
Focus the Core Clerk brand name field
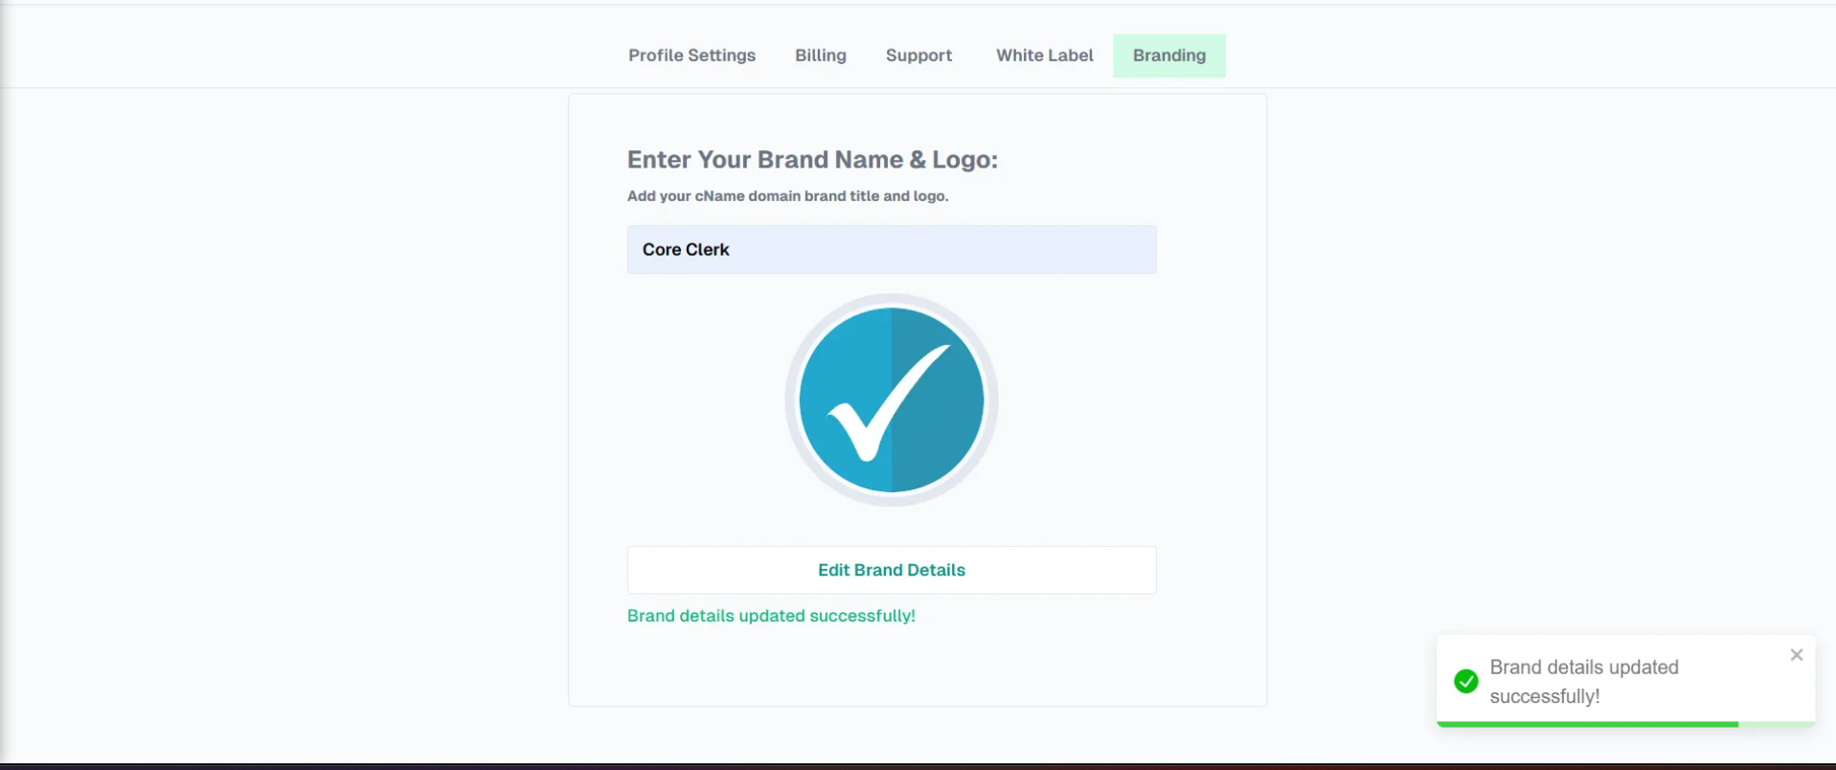[x=891, y=250]
